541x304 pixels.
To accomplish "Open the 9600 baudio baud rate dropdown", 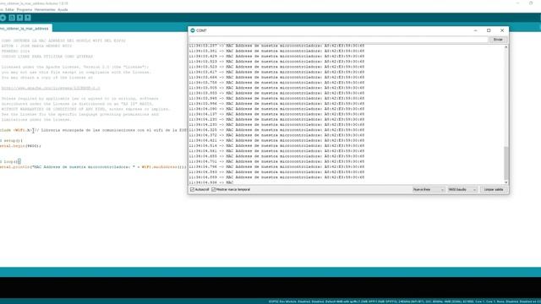I will [x=462, y=189].
